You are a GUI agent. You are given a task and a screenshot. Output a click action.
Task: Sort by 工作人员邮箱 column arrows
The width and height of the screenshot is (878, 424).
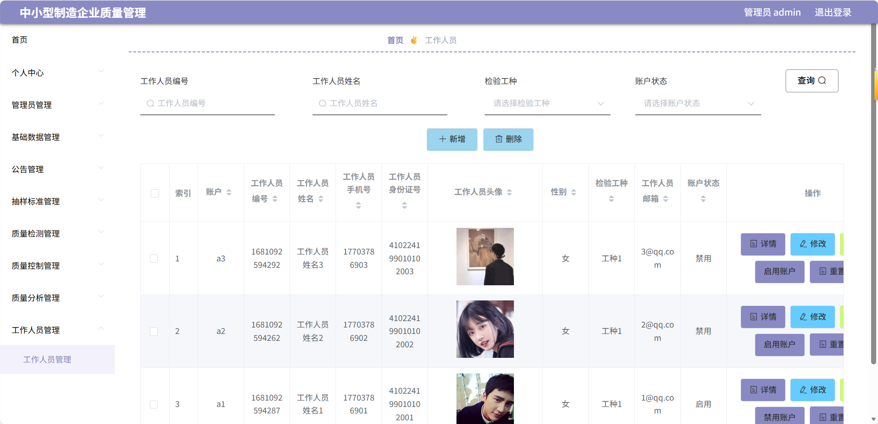tap(666, 199)
